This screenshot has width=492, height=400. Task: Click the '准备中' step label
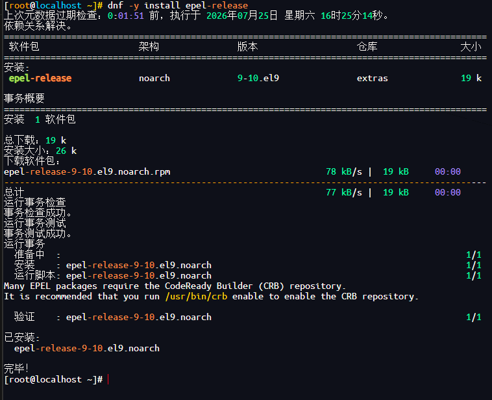pyautogui.click(x=29, y=255)
